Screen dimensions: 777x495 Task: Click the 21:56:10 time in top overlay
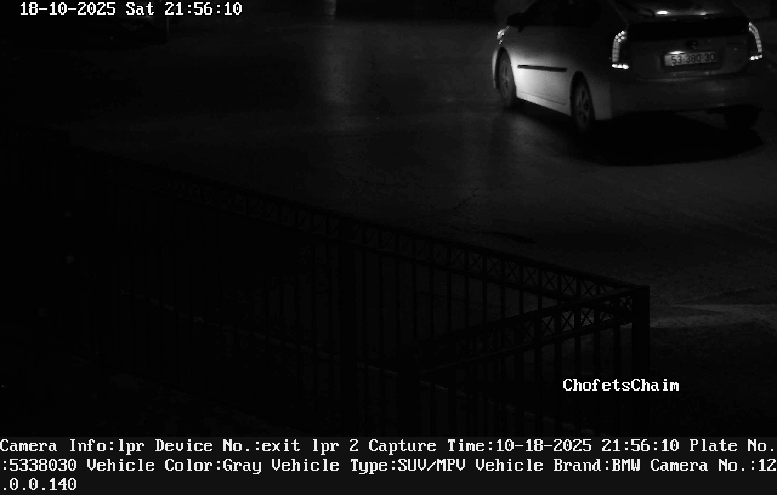(203, 9)
